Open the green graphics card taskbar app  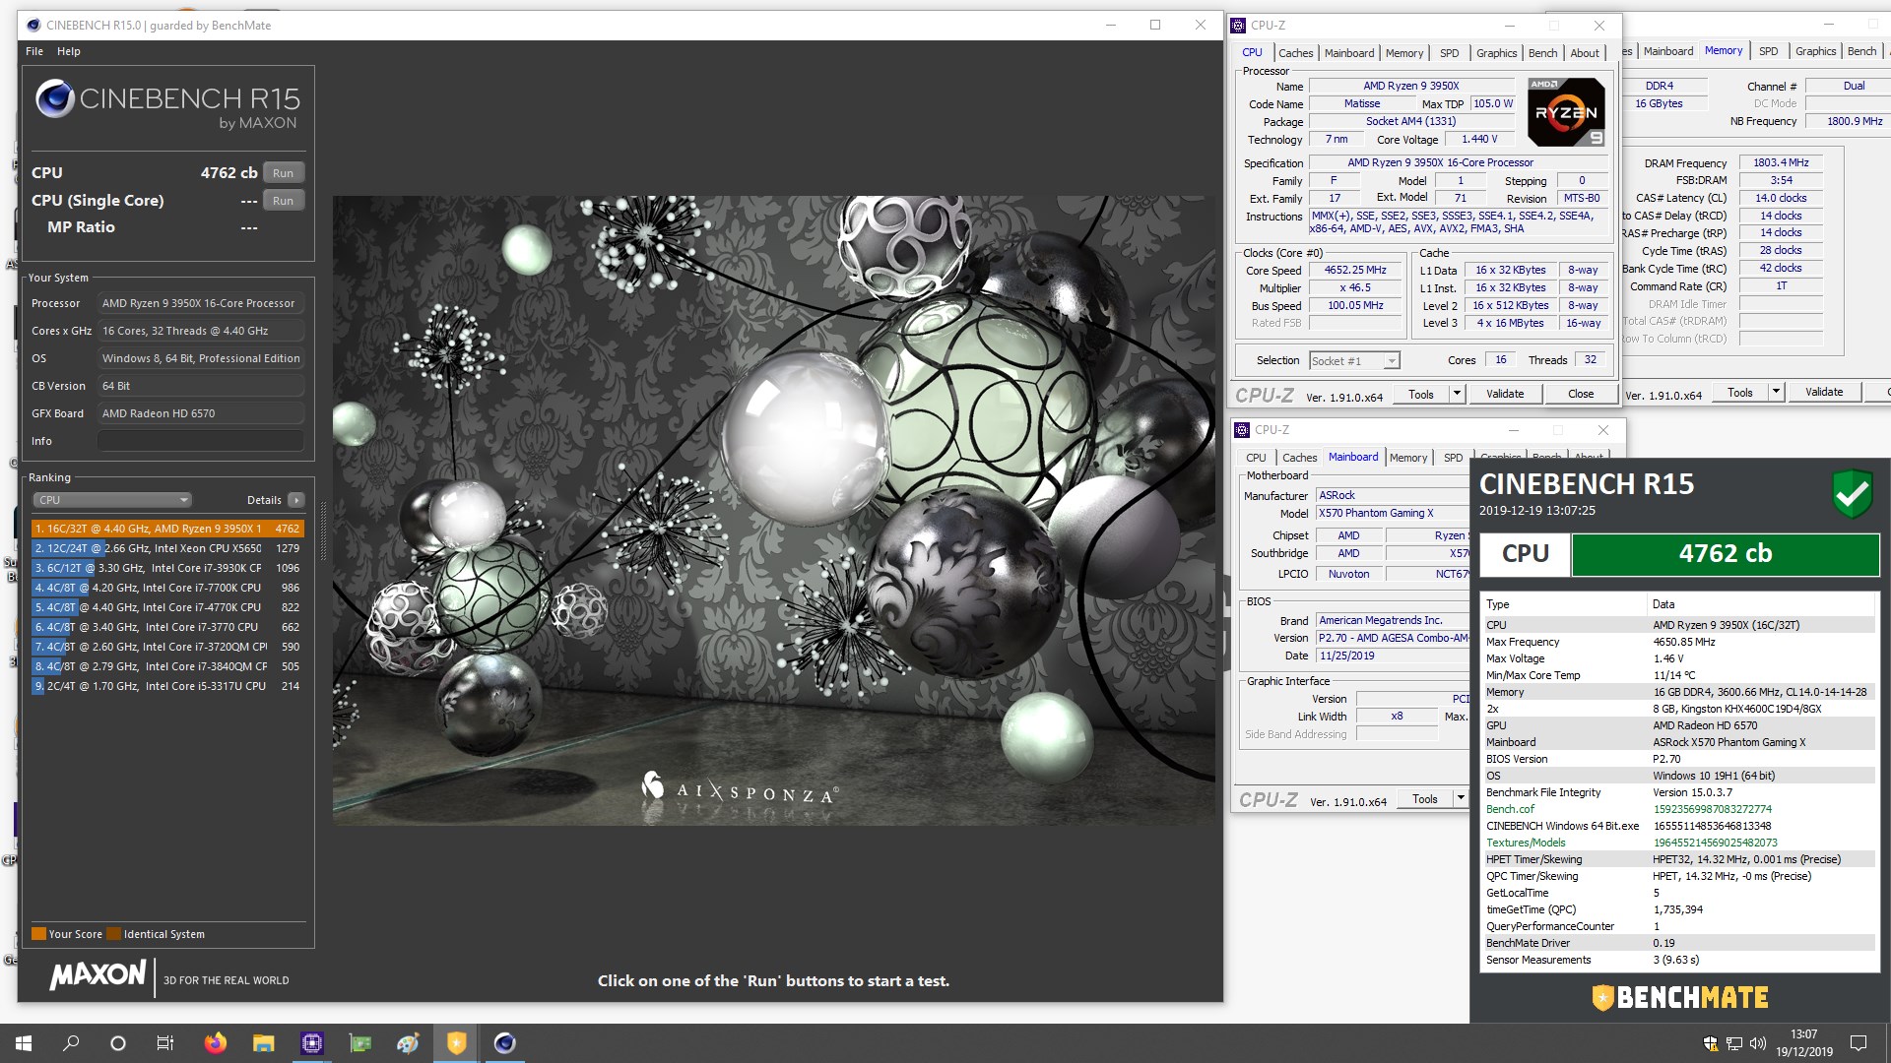point(360,1043)
